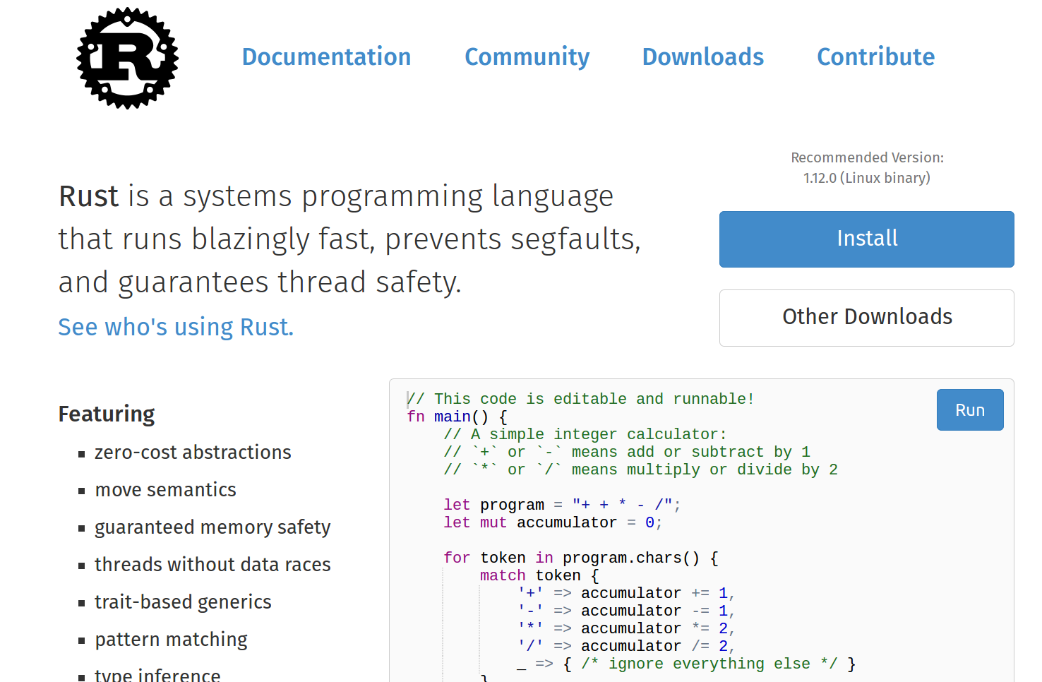Click the 1.12.0 (Linux binary) label

click(x=867, y=178)
